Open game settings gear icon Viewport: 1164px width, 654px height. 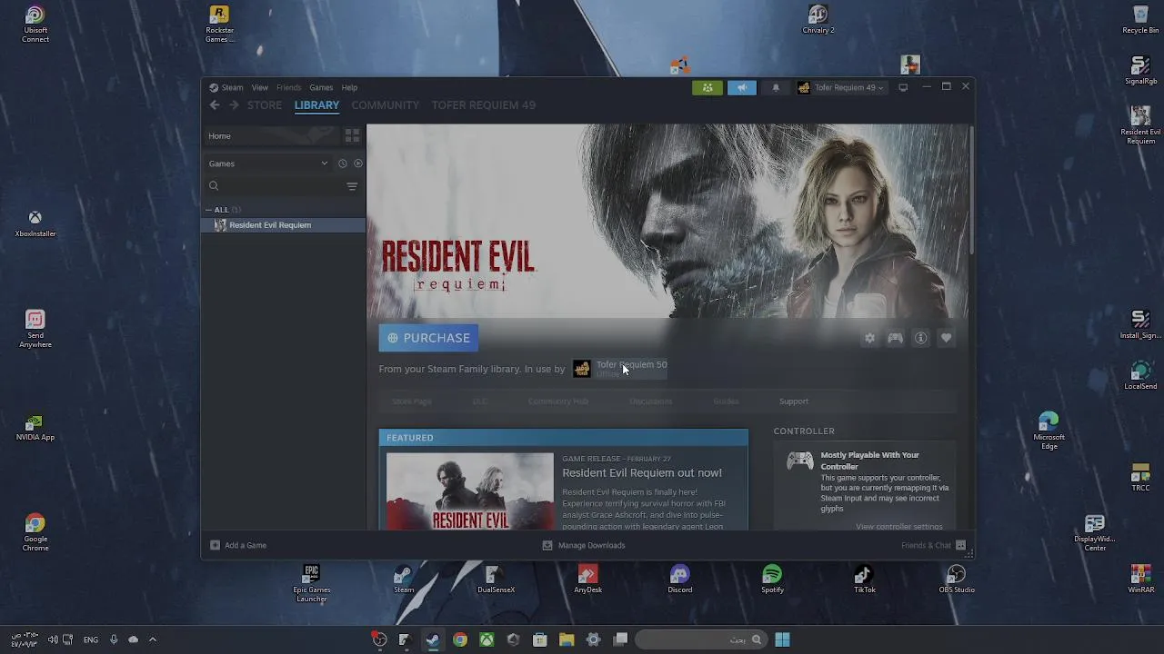[869, 338]
